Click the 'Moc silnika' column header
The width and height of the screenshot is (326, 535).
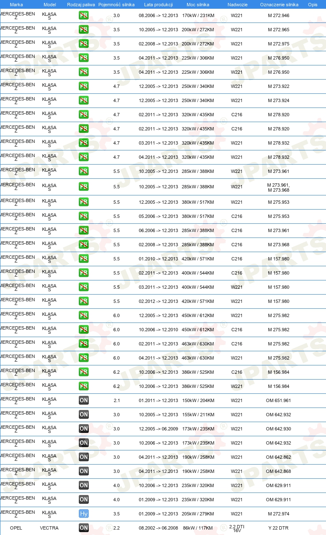coord(198,5)
